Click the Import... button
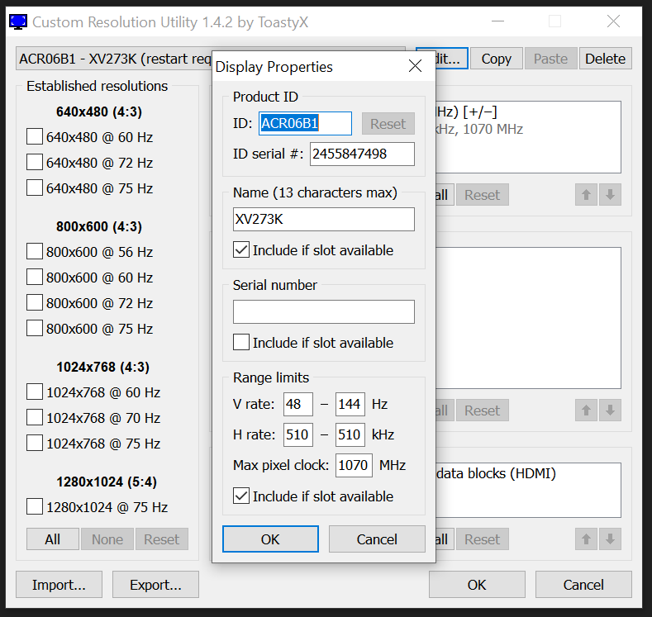652x617 pixels. 59,585
